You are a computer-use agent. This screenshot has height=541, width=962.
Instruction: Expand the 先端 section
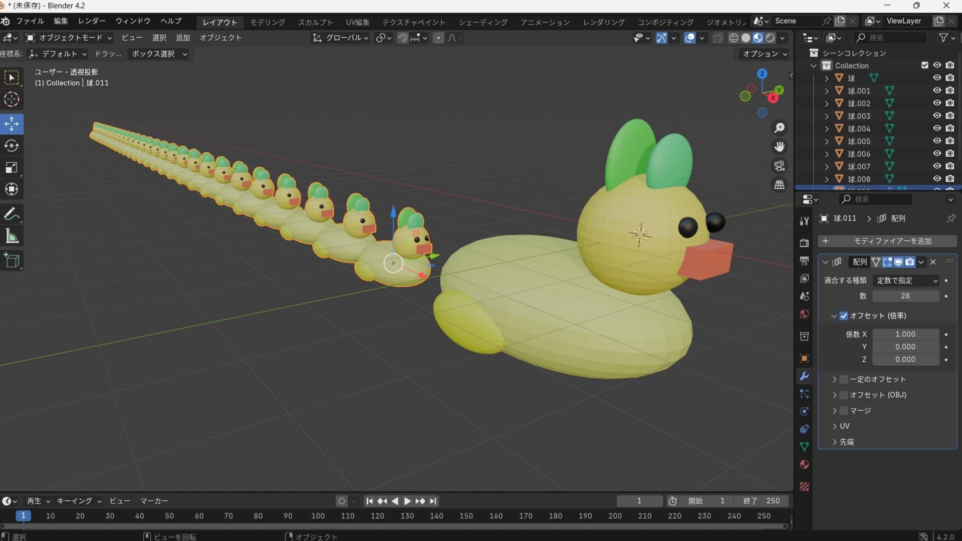click(835, 442)
